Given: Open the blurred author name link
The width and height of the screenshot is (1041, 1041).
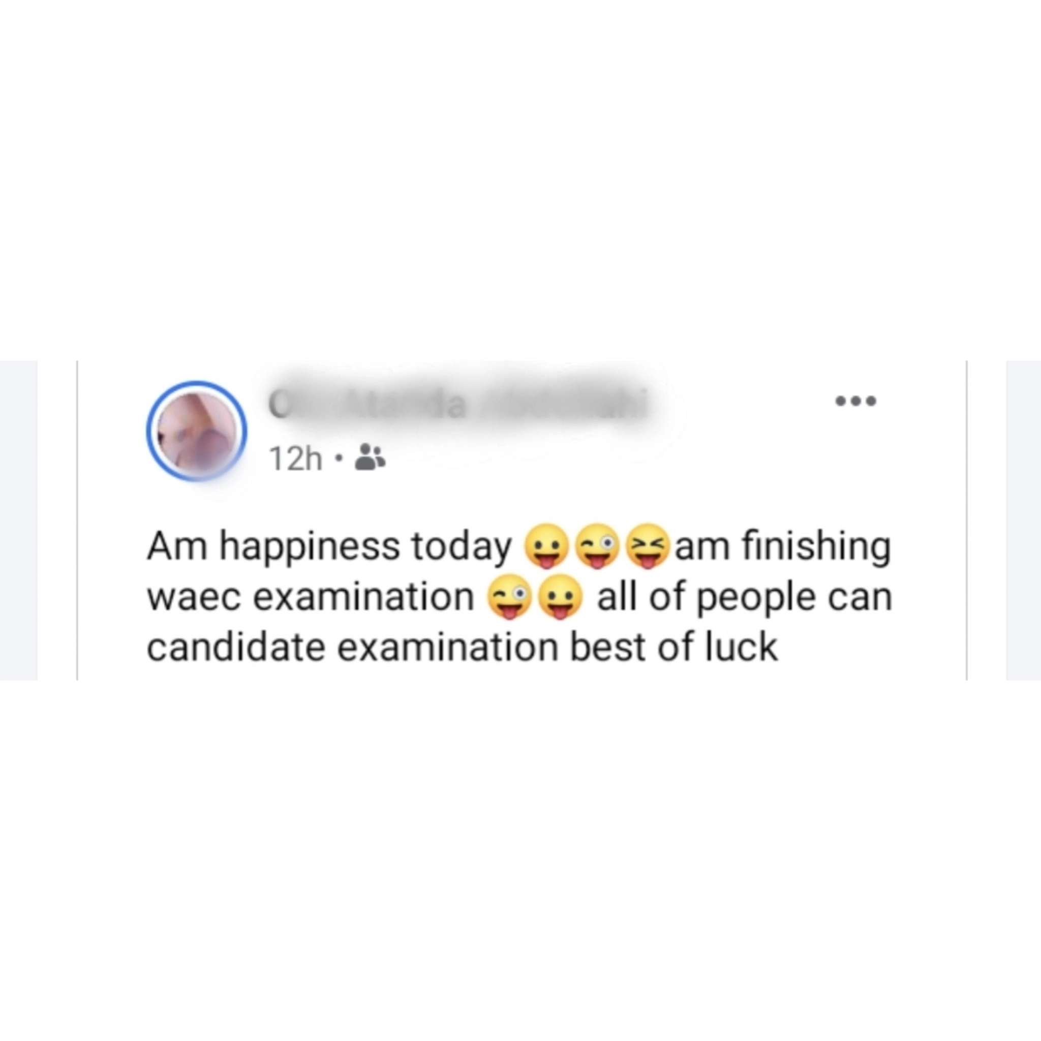Looking at the screenshot, I should click(x=457, y=405).
